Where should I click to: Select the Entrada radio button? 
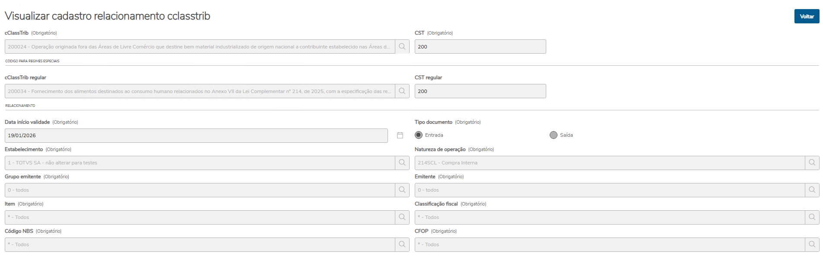(419, 135)
